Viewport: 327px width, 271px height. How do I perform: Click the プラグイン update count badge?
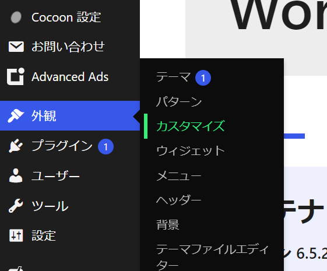(106, 146)
